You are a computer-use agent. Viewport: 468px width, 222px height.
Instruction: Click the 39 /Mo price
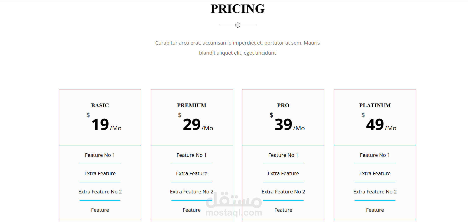(x=290, y=125)
